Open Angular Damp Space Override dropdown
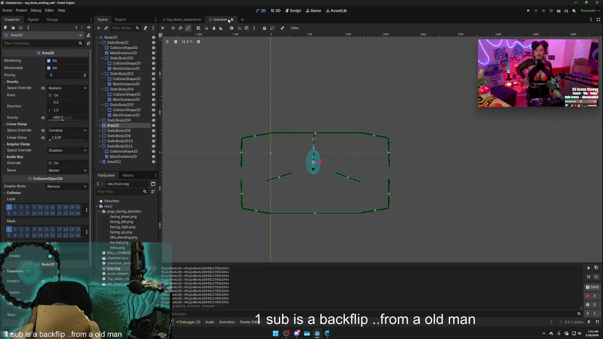The height and width of the screenshot is (339, 603). pyautogui.click(x=67, y=150)
